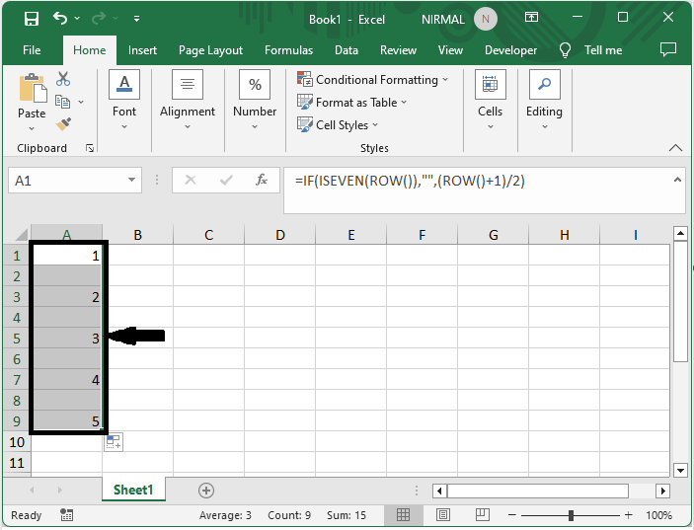The height and width of the screenshot is (530, 694).
Task: Click horizontal scrollbar right arrow
Action: (662, 491)
